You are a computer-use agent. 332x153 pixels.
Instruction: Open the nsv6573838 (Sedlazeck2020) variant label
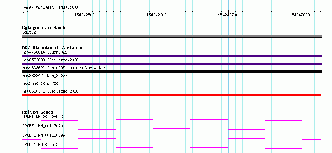51,60
